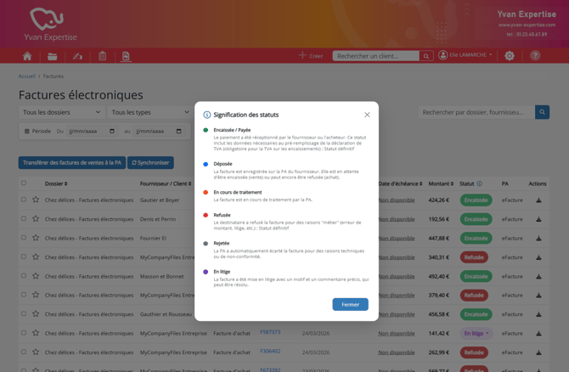
Task: Click the info icon next to Statut
Action: click(x=480, y=183)
